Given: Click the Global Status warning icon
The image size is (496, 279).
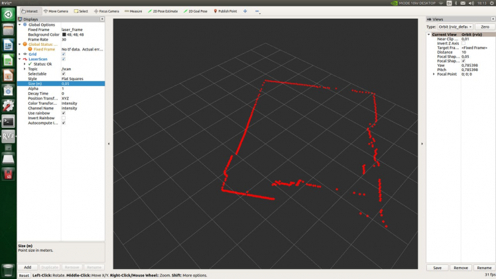Looking at the screenshot, I should pos(25,44).
